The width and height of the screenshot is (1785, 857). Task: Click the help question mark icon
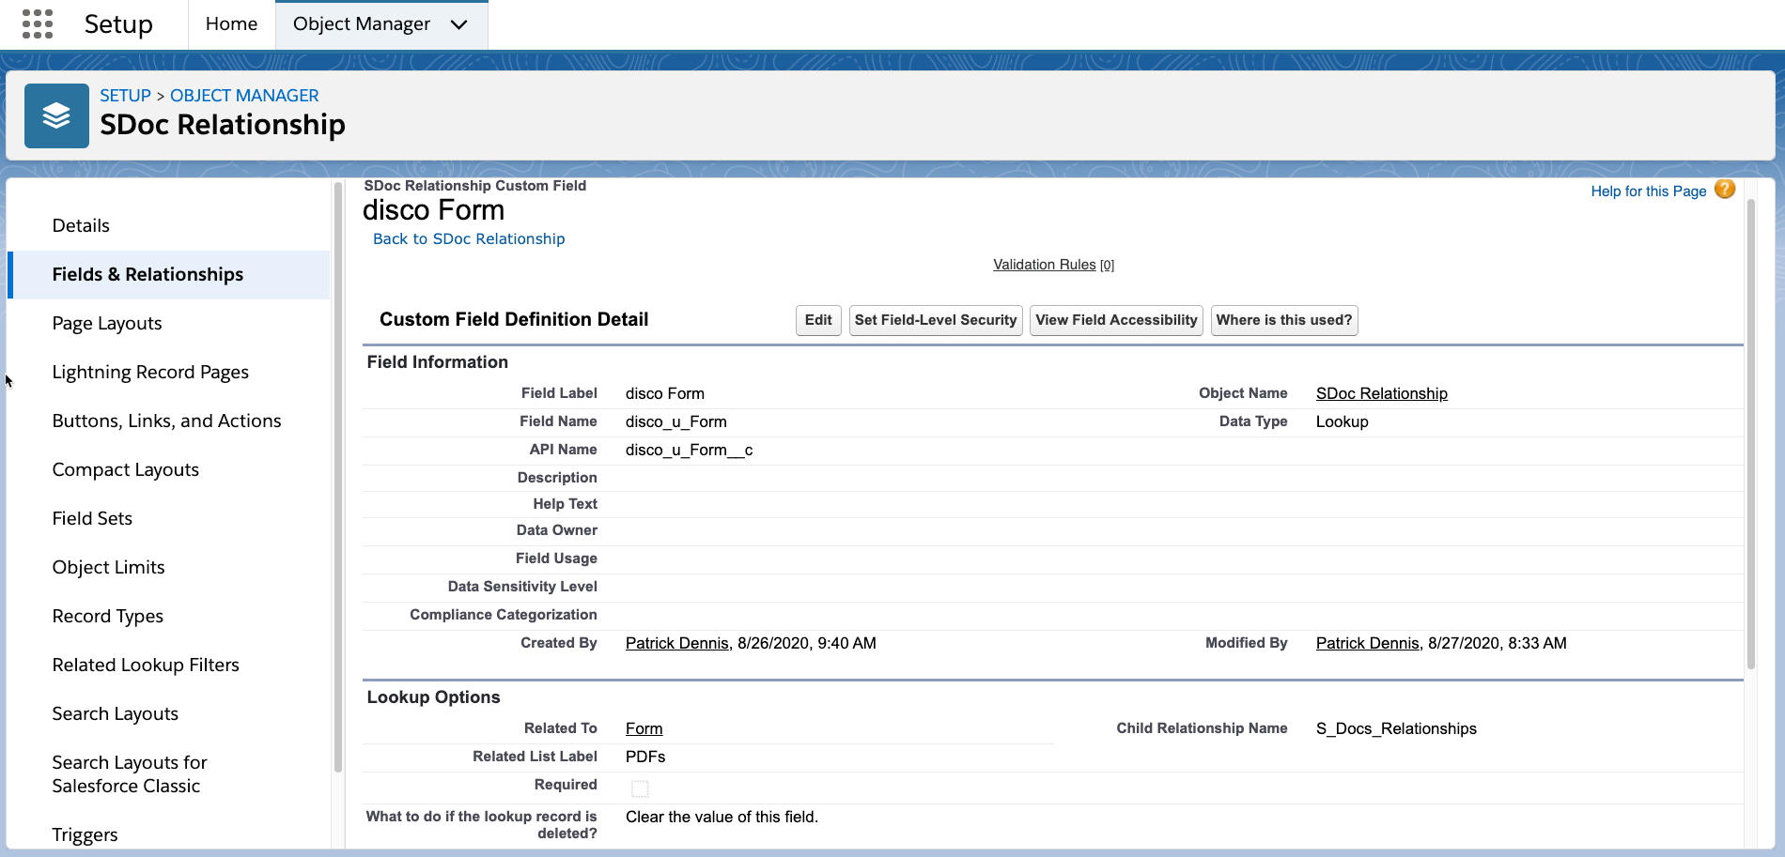coord(1725,189)
